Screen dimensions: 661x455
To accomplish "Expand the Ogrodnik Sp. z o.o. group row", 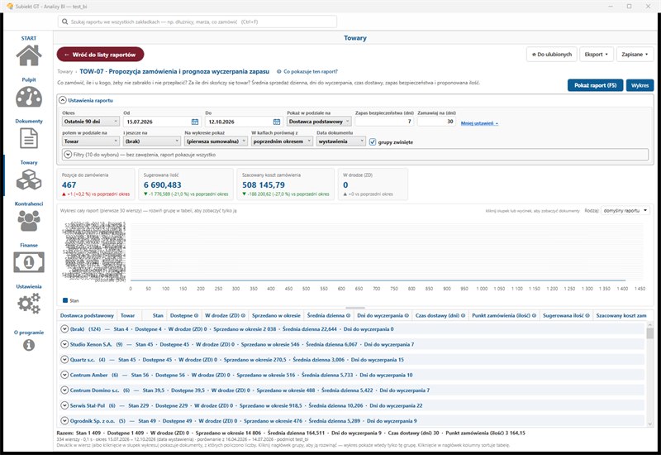I will point(64,421).
